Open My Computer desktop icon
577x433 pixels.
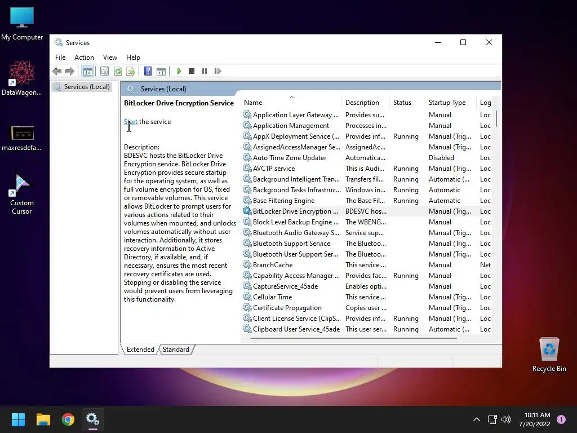coord(22,23)
